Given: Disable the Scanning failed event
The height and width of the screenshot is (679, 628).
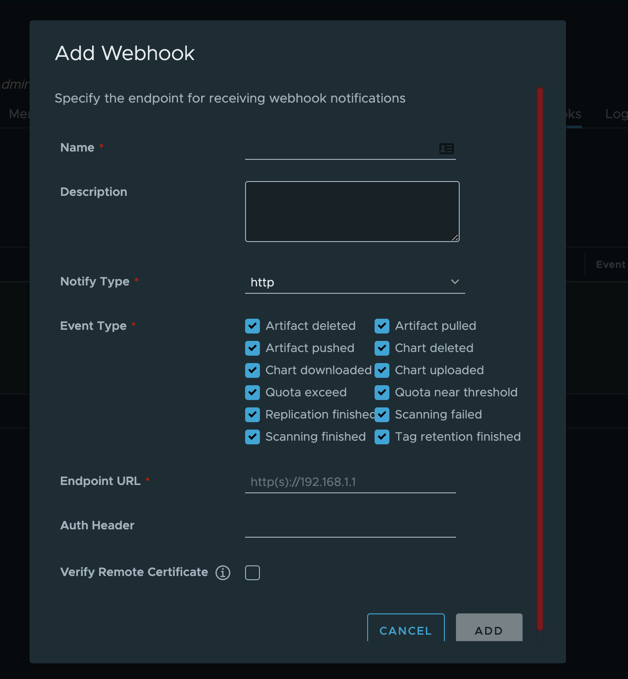Looking at the screenshot, I should (382, 415).
